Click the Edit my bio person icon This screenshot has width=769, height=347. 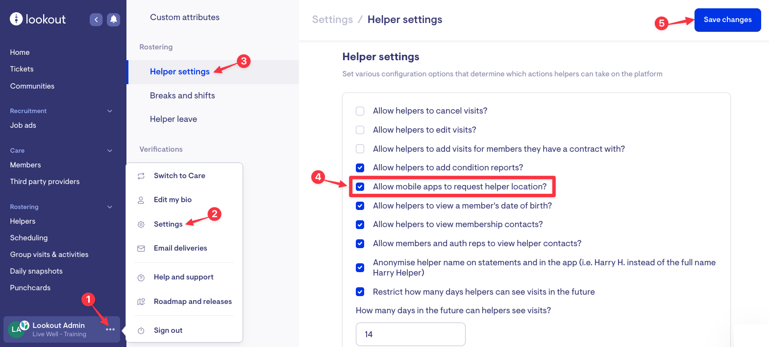(x=141, y=200)
